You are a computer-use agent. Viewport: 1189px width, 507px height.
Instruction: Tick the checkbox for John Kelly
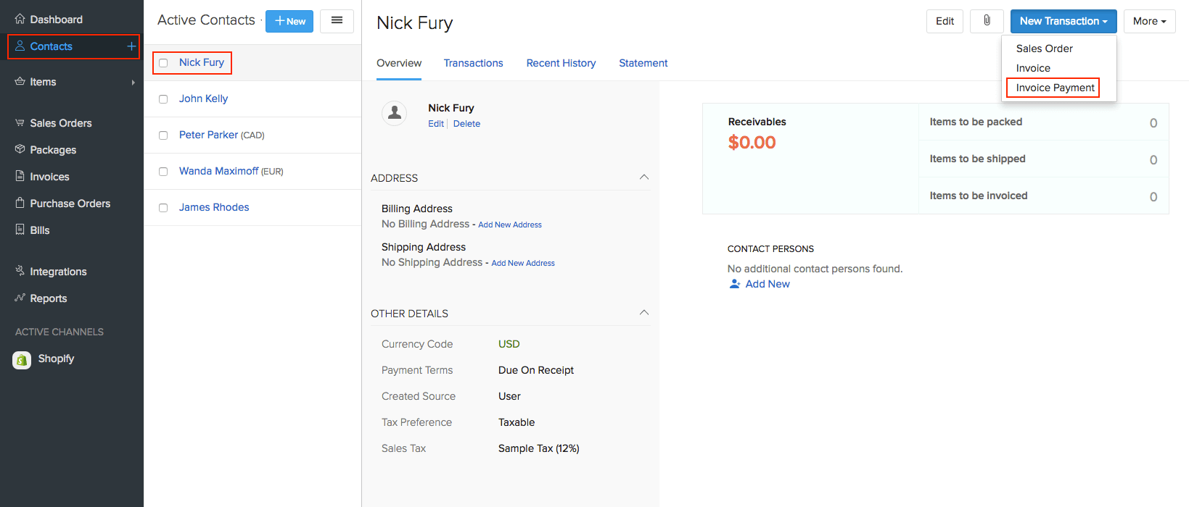coord(163,99)
